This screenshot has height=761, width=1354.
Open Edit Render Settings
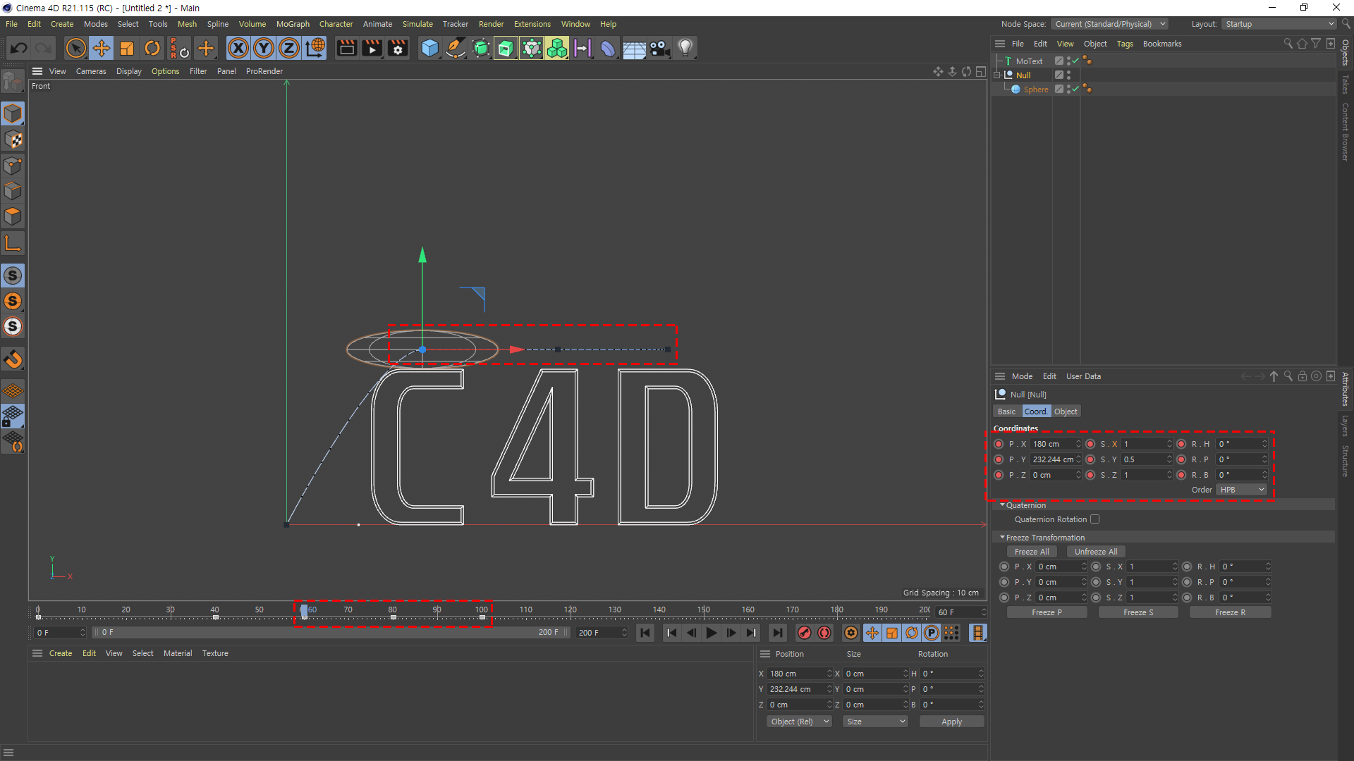pos(398,48)
